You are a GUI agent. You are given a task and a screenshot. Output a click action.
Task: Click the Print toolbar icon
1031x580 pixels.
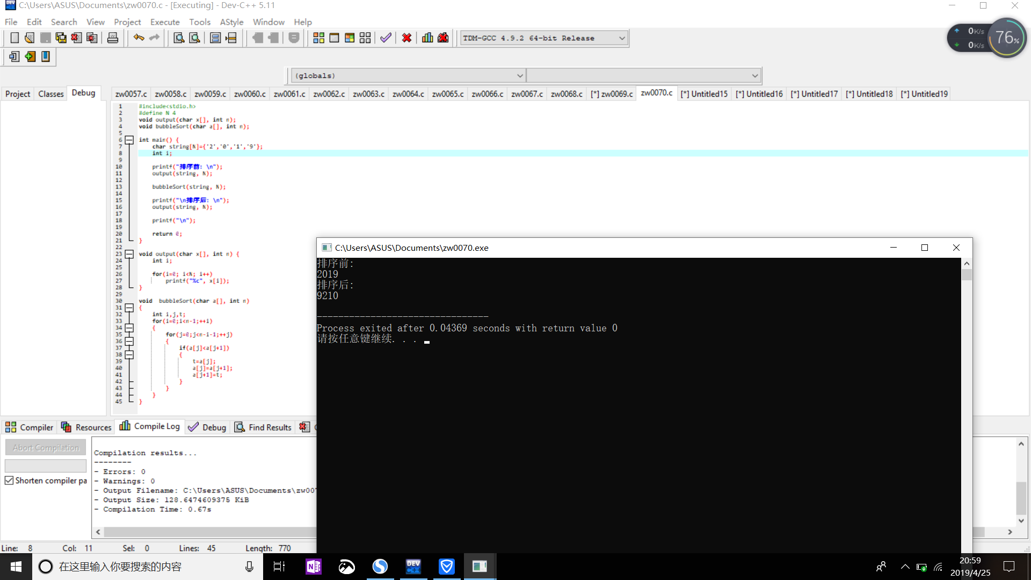(113, 38)
